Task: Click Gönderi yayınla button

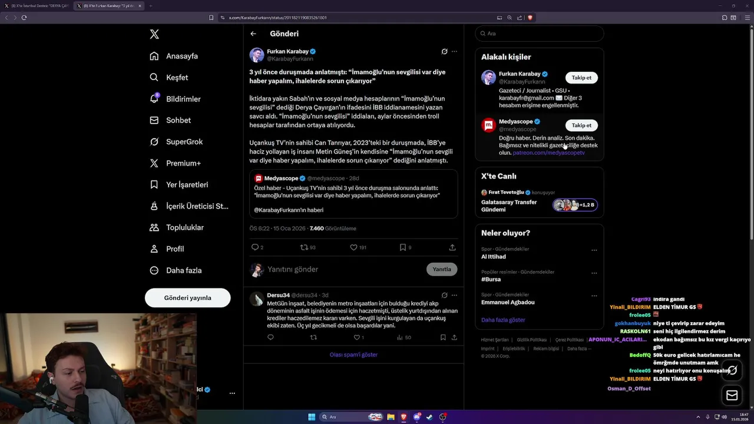Action: pyautogui.click(x=187, y=298)
